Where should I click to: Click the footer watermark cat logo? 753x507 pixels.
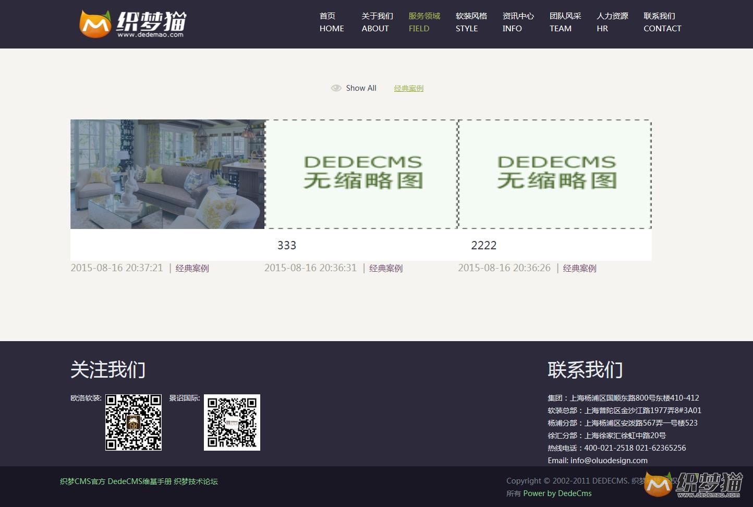coord(658,484)
